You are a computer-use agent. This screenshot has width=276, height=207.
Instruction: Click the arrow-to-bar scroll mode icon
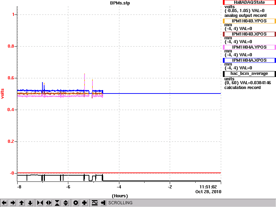[x=103, y=203]
